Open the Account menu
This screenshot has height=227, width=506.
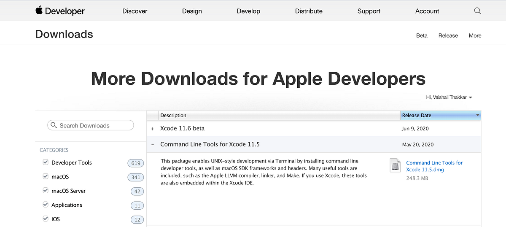[x=427, y=11]
